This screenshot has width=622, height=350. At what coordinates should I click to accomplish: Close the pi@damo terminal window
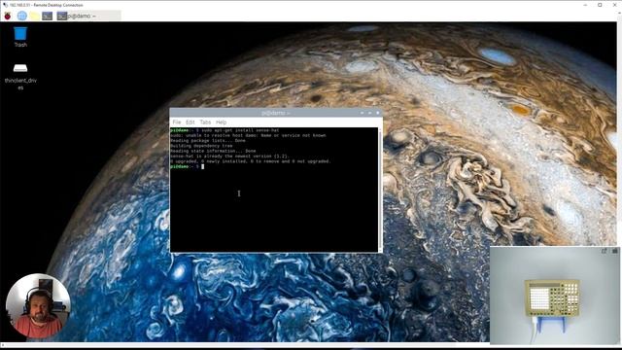[x=378, y=113]
